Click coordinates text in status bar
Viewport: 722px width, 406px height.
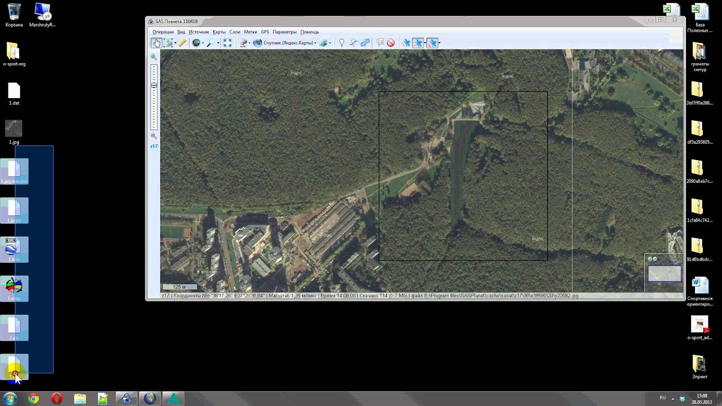pos(219,295)
